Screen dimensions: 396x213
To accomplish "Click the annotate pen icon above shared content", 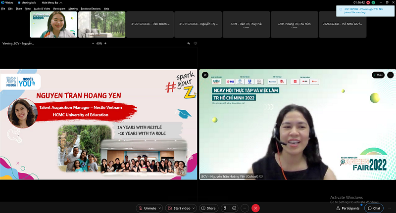I will pos(189,43).
